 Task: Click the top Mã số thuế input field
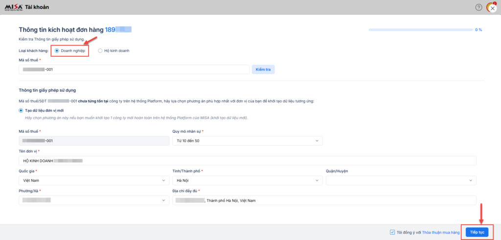[134, 70]
